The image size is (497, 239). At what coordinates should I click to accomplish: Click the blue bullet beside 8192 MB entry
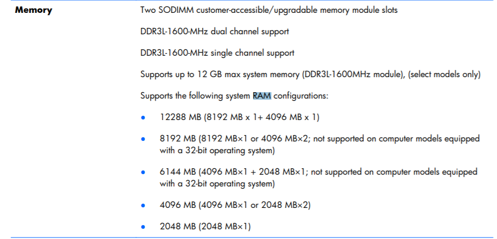pos(143,140)
